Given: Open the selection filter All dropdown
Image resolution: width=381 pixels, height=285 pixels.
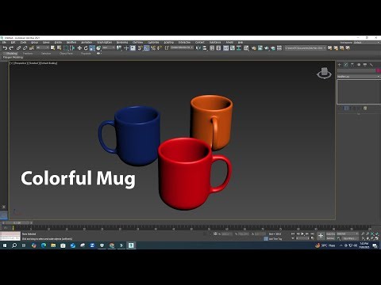Looking at the screenshot, I should [x=43, y=47].
